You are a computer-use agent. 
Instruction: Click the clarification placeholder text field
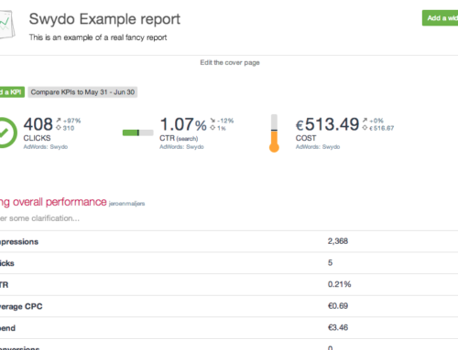(x=39, y=218)
